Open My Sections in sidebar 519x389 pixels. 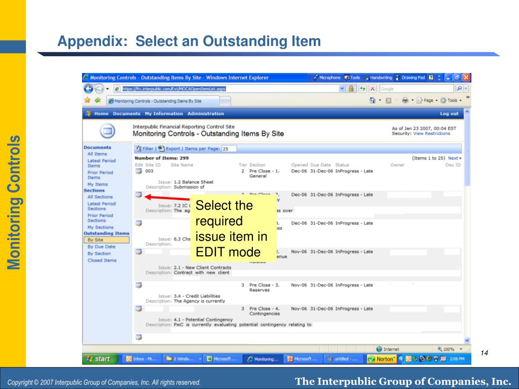[x=100, y=227]
